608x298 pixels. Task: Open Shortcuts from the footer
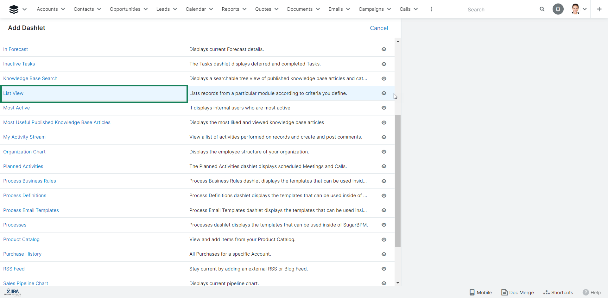click(558, 292)
